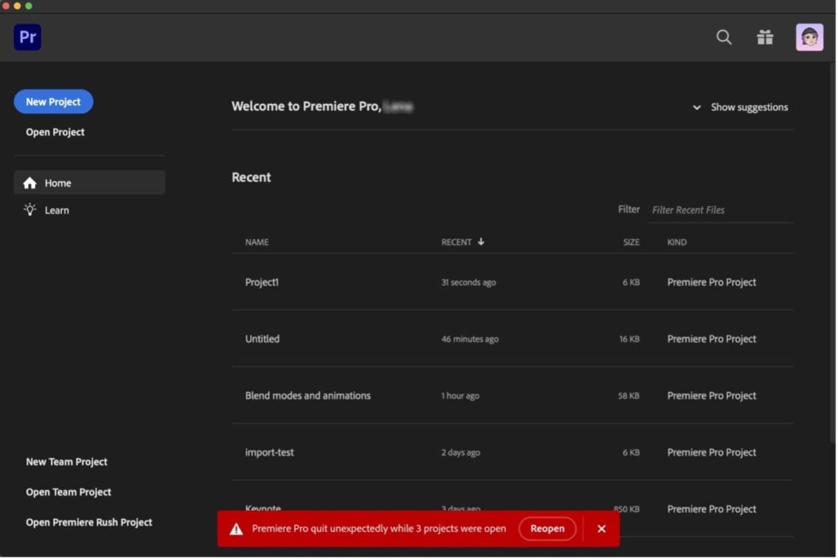The height and width of the screenshot is (559, 838).
Task: Click the '2 days ago' cell
Action: pos(460,452)
